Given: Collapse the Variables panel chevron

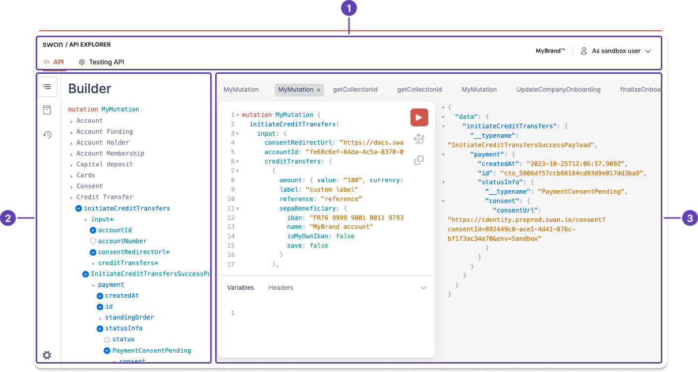Looking at the screenshot, I should click(x=423, y=287).
